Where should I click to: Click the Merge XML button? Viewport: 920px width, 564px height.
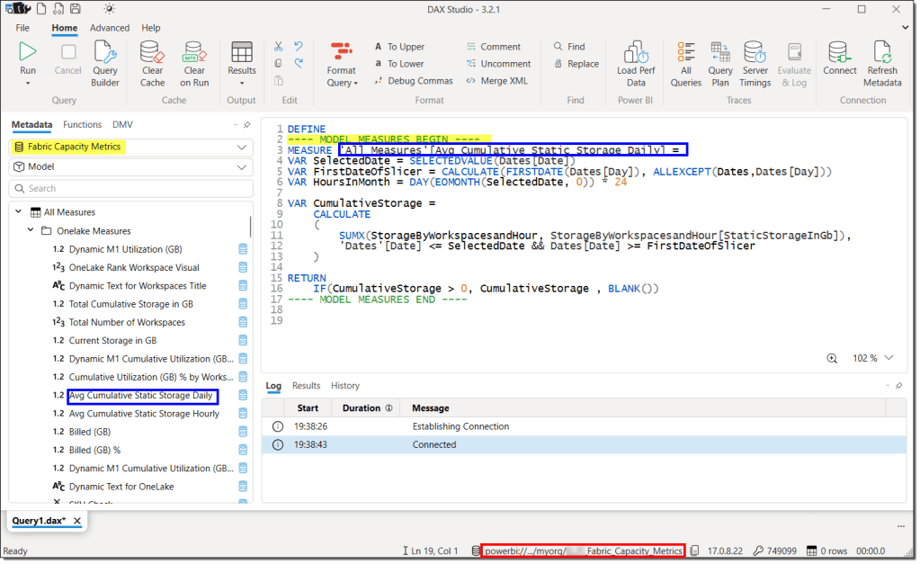pyautogui.click(x=497, y=81)
